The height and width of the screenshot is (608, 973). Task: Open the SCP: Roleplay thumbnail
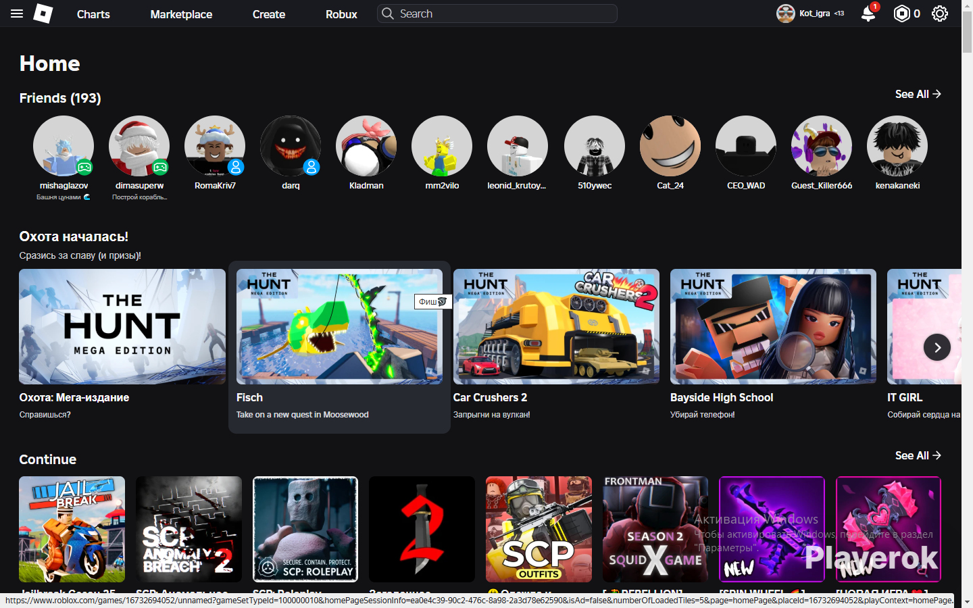click(x=305, y=529)
